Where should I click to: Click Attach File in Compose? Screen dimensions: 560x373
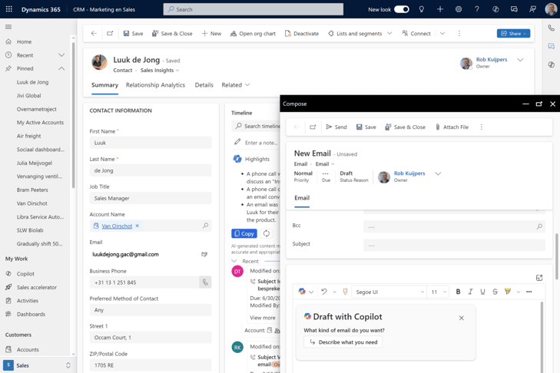click(452, 127)
